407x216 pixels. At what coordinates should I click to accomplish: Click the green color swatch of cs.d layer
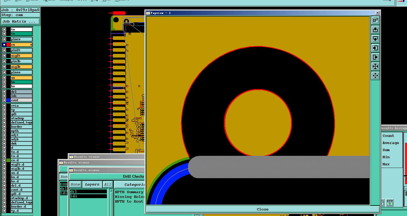(x=8, y=160)
